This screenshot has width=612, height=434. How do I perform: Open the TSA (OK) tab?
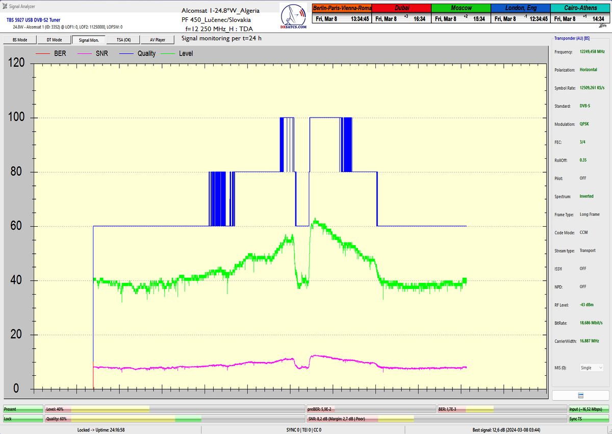click(123, 40)
